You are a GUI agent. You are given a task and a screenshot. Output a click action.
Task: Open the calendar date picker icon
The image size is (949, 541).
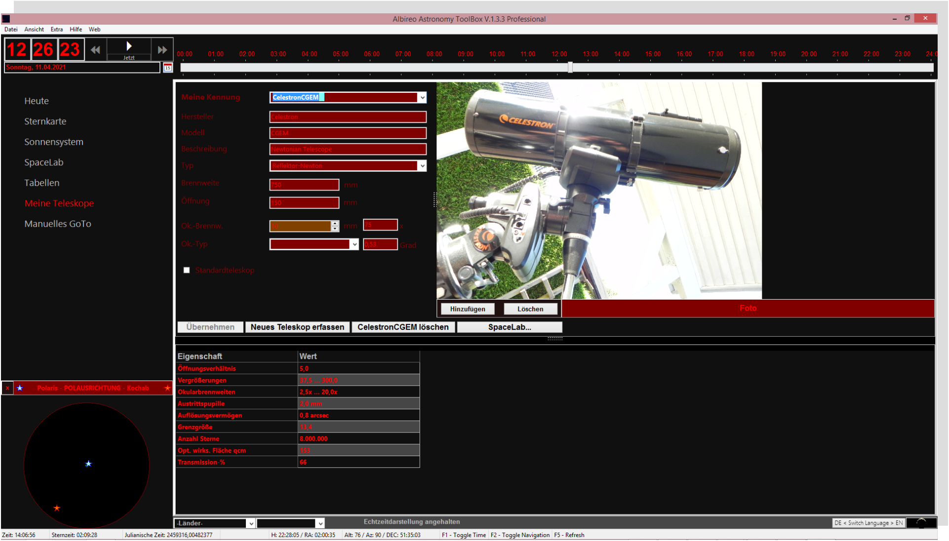tap(168, 68)
